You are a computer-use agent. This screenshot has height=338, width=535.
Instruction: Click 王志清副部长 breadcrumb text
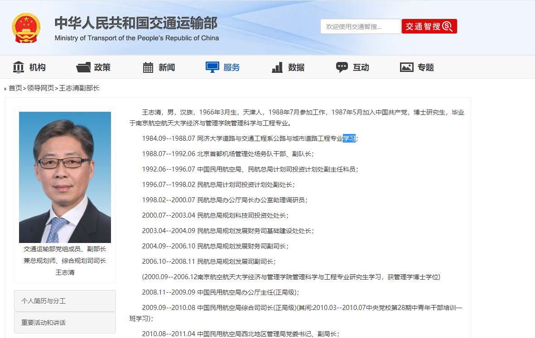click(x=79, y=88)
